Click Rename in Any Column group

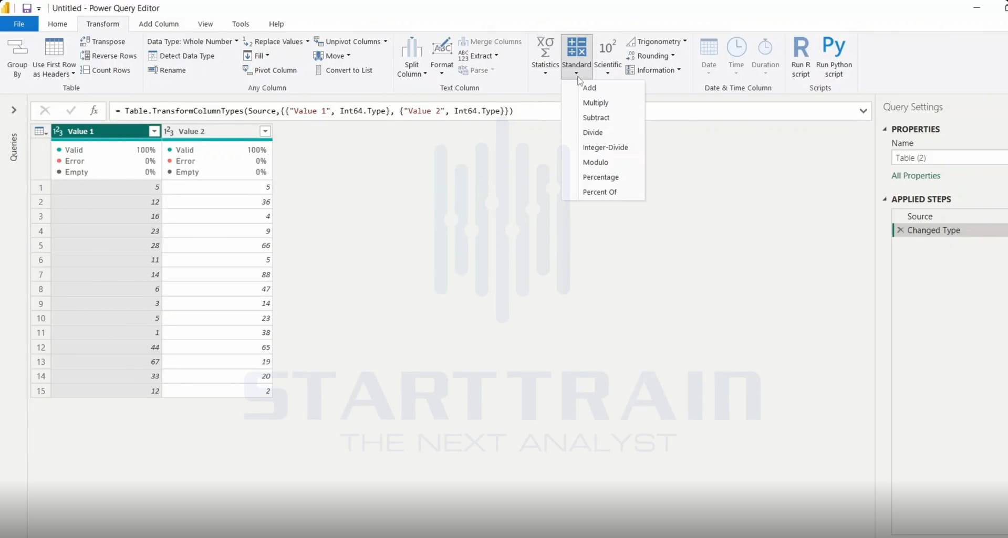167,70
